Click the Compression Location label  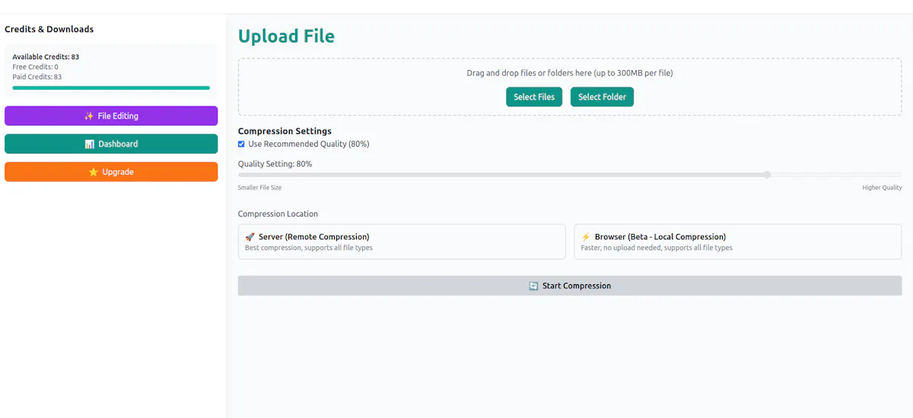pyautogui.click(x=278, y=214)
